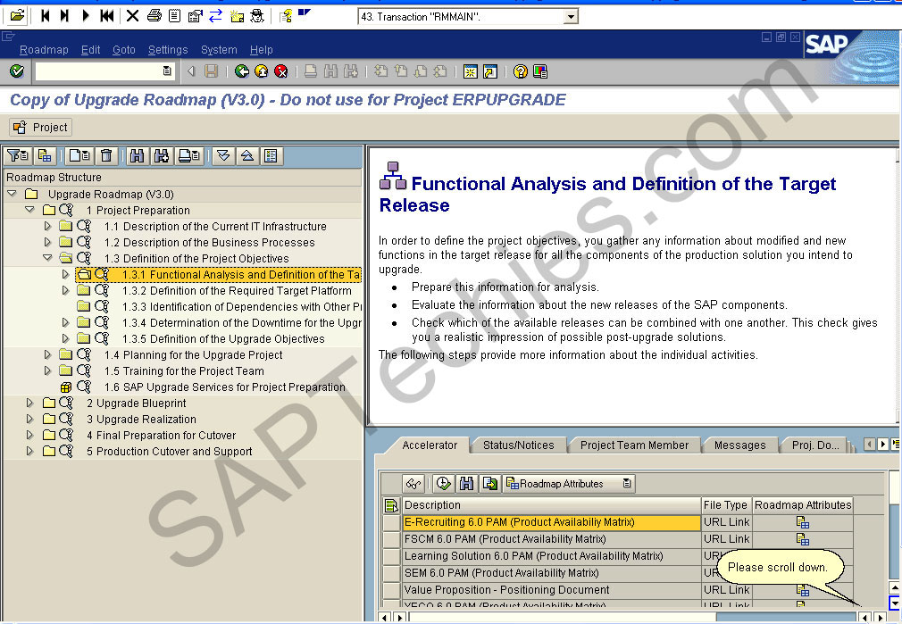Open the Proj. Do... tab
This screenshot has height=624, width=902.
(x=815, y=445)
